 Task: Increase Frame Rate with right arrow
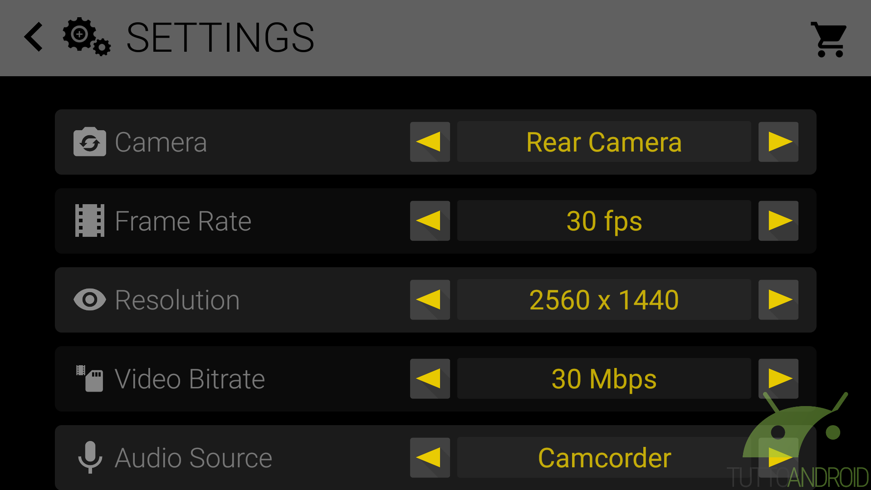[x=778, y=220]
